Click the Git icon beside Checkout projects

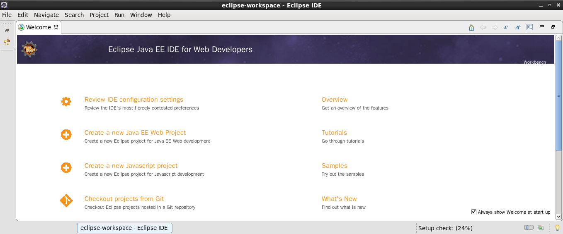(x=66, y=201)
